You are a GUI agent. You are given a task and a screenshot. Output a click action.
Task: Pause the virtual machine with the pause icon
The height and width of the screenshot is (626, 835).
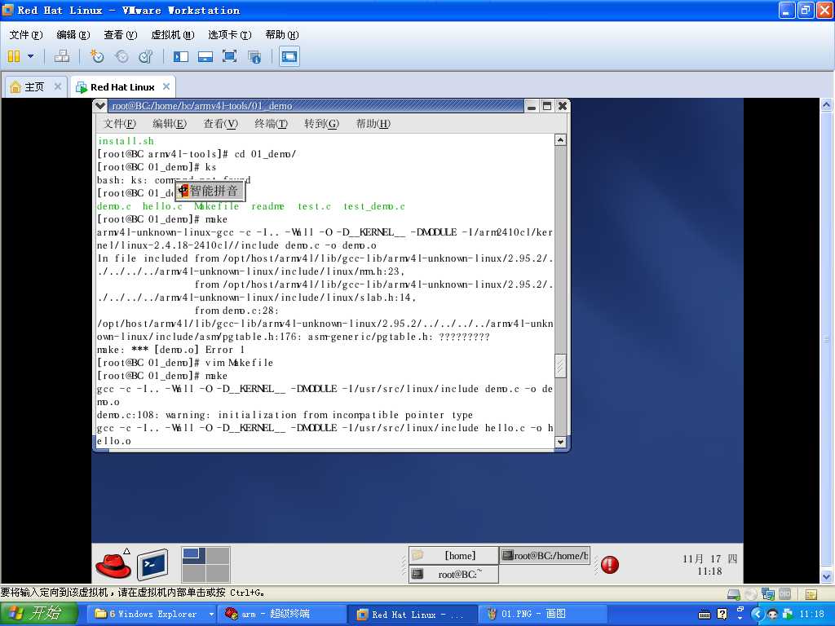(14, 56)
